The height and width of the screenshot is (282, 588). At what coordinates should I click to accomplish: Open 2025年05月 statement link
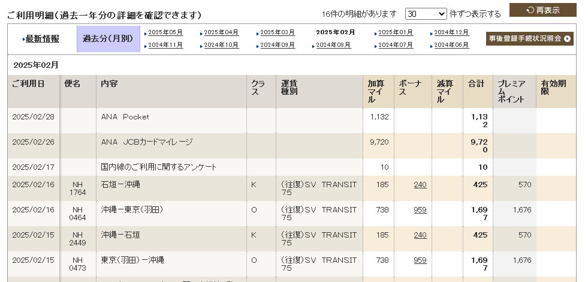(165, 32)
